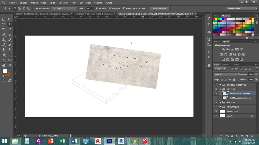Delete the selected layer
Image resolution: width=259 pixels, height=145 pixels.
tap(252, 136)
